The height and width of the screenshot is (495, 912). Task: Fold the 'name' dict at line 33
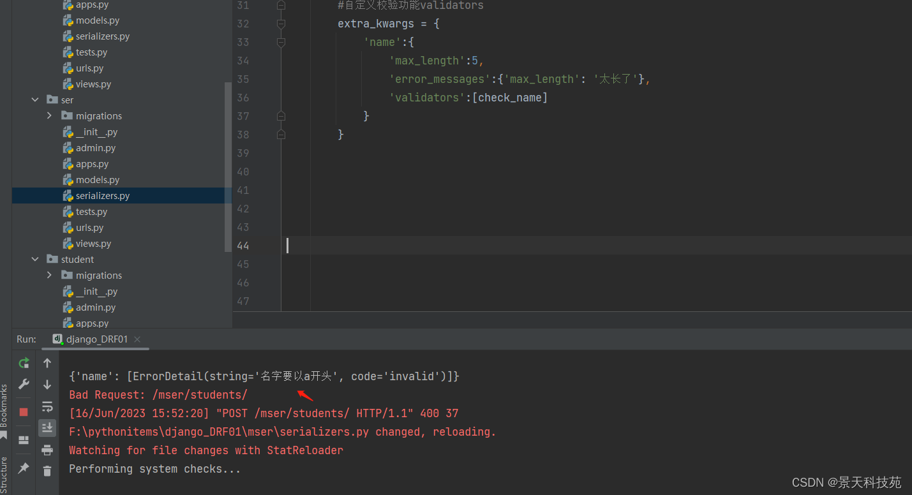tap(281, 42)
